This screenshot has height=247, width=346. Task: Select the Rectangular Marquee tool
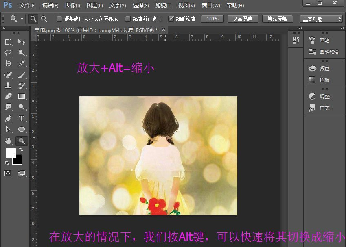pyautogui.click(x=8, y=42)
